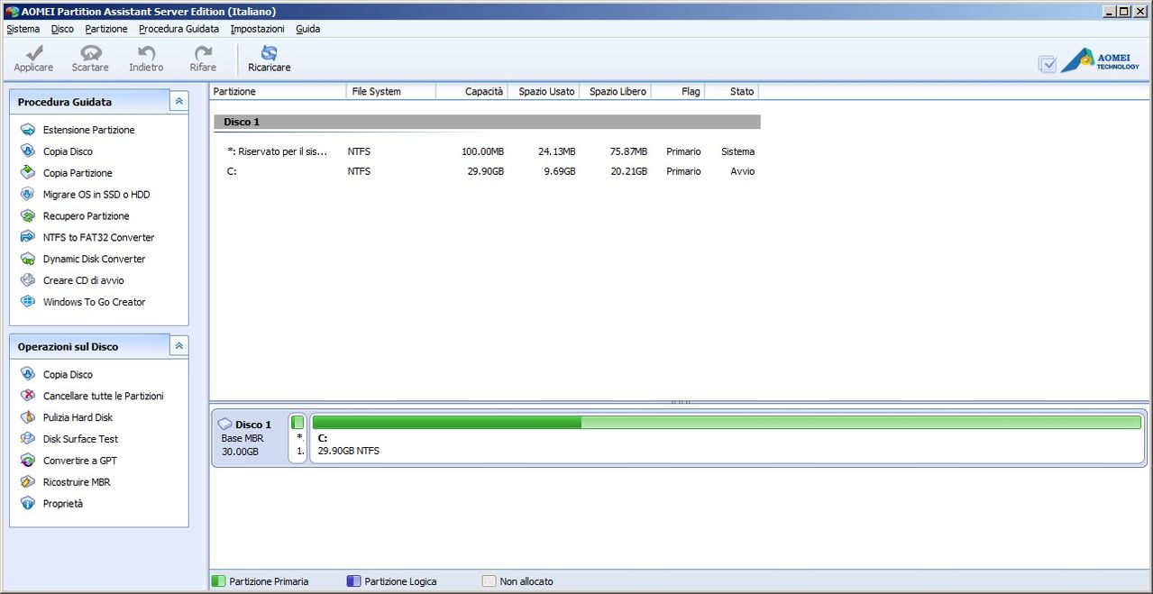Click the Scartare toolbar icon
Viewport: 1153px width, 594px height.
90,53
